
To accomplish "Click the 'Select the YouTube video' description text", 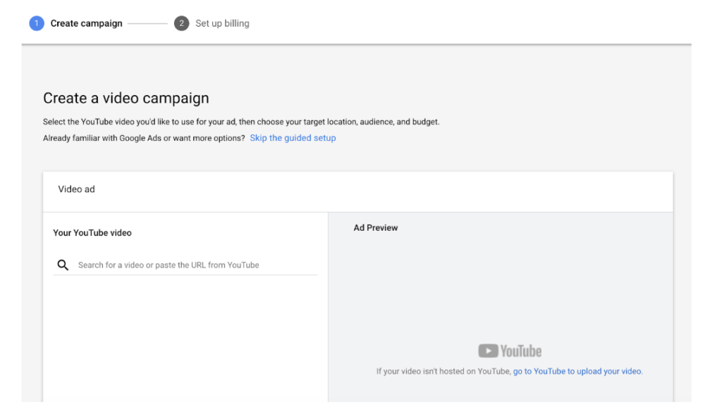I will pos(241,122).
